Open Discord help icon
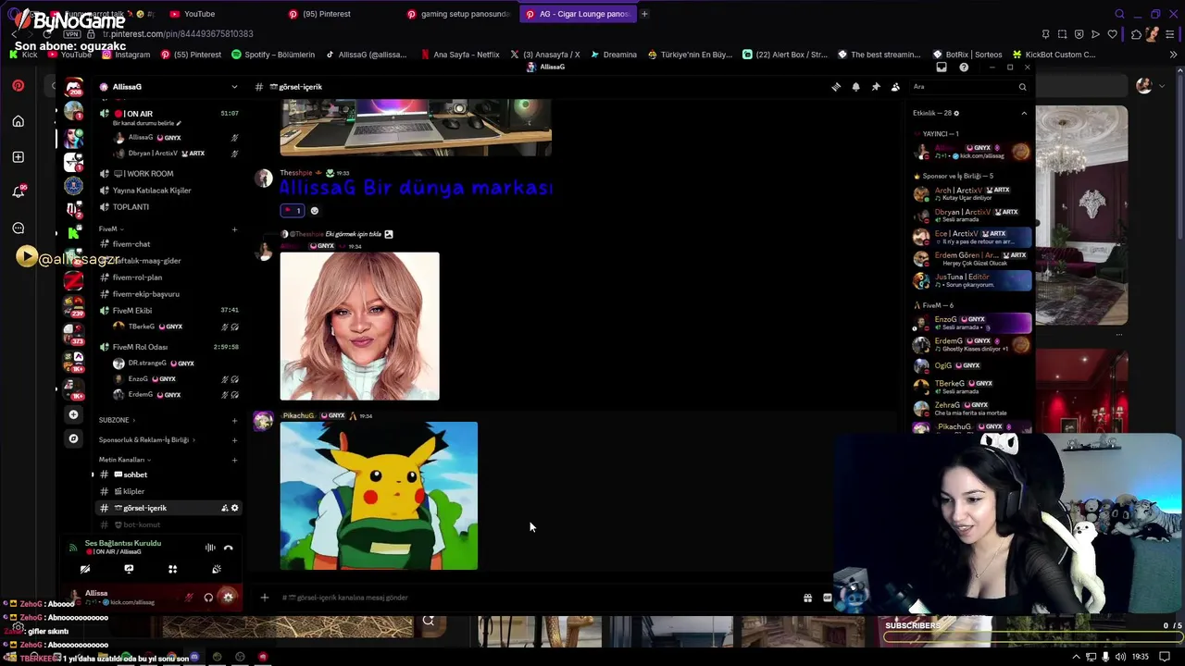The image size is (1185, 666). tap(964, 68)
